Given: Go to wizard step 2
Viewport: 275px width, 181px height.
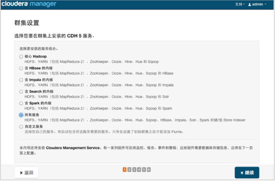Looking at the screenshot, I should point(130,170).
